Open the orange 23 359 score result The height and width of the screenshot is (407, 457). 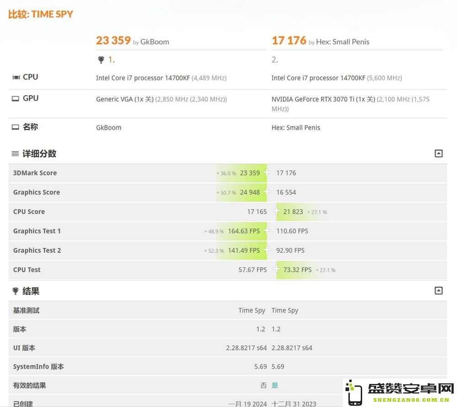(113, 41)
